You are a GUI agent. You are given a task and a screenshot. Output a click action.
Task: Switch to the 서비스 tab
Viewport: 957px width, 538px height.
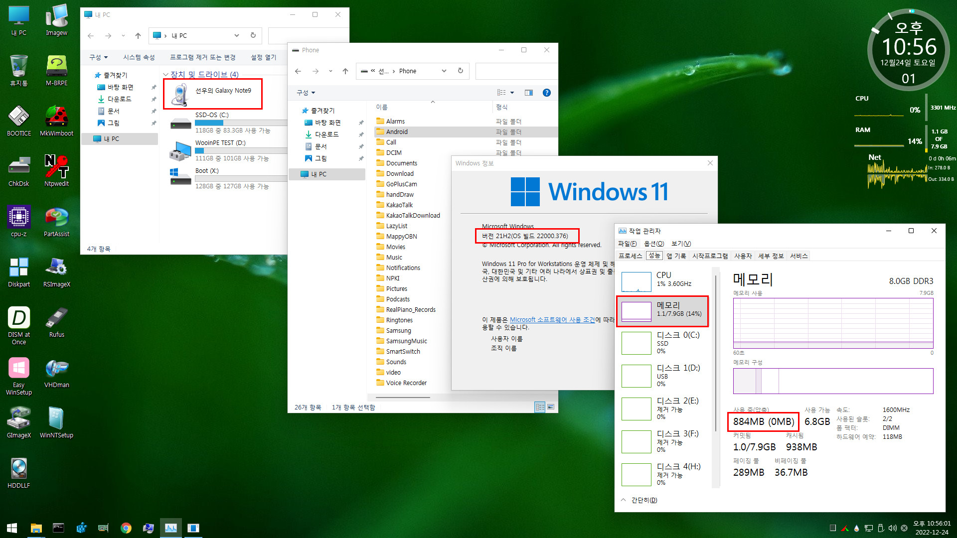[x=798, y=256]
